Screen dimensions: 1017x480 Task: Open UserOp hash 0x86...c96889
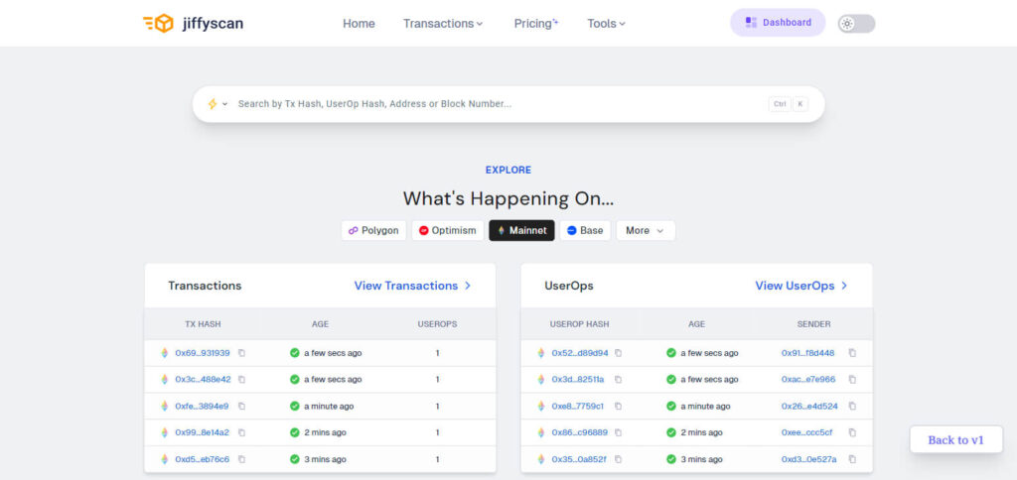[580, 432]
